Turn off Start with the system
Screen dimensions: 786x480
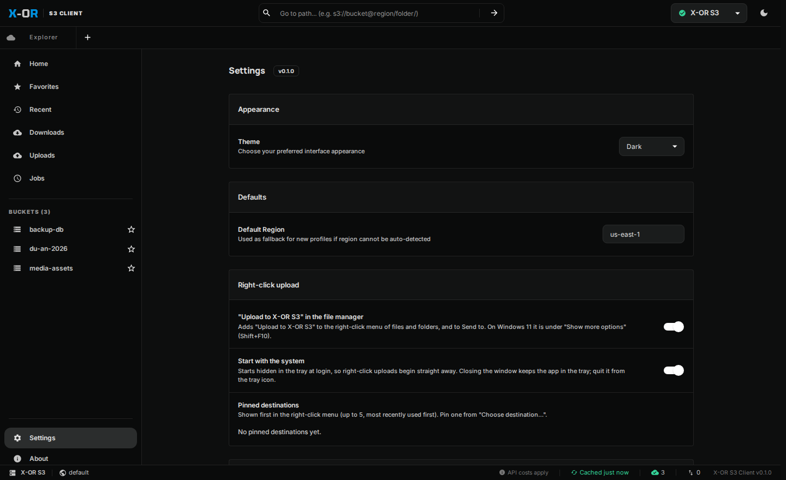pyautogui.click(x=674, y=370)
